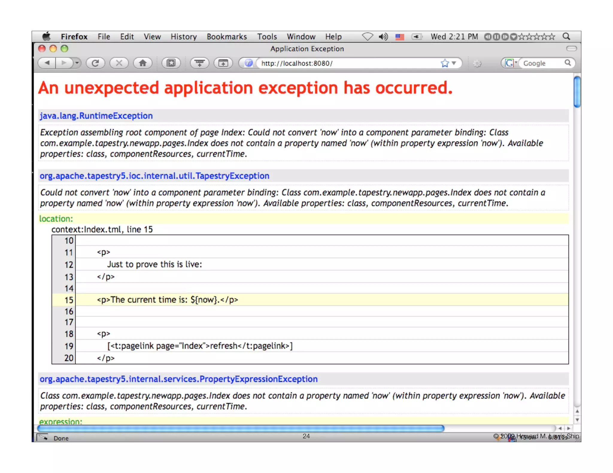Image resolution: width=613 pixels, height=473 pixels.
Task: Click the Wed 2:21 PM clock
Action: tap(454, 36)
